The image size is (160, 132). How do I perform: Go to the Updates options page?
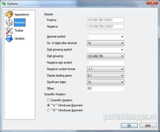pos(19,38)
